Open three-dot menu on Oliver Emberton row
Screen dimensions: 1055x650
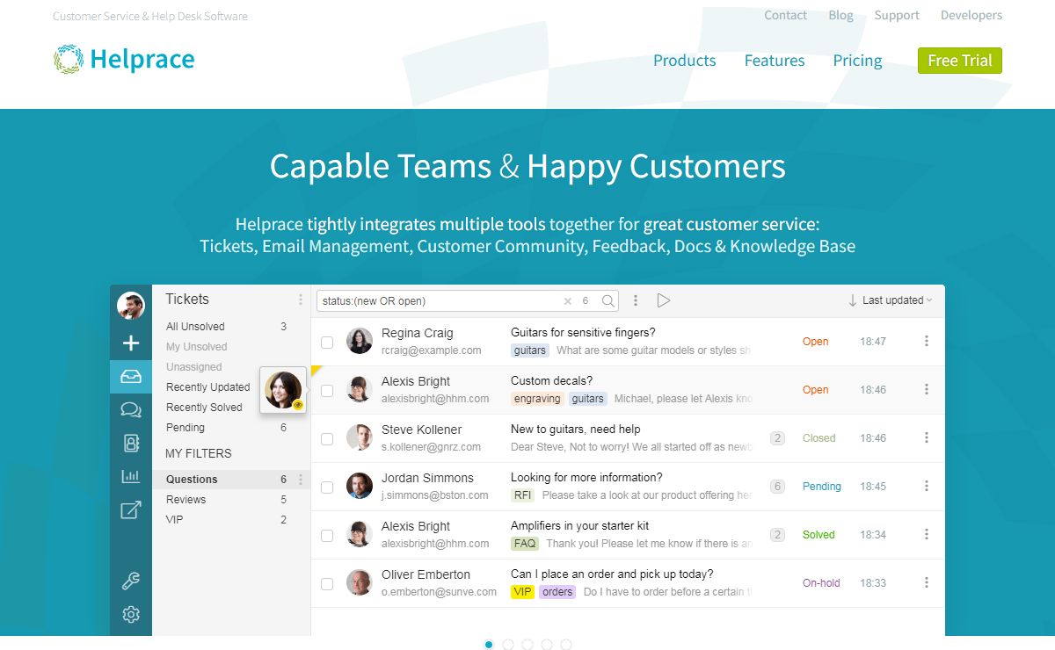point(927,582)
